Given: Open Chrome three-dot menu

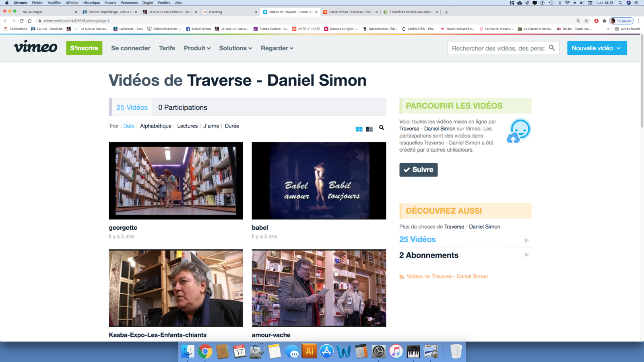Looking at the screenshot, I should coord(638,21).
